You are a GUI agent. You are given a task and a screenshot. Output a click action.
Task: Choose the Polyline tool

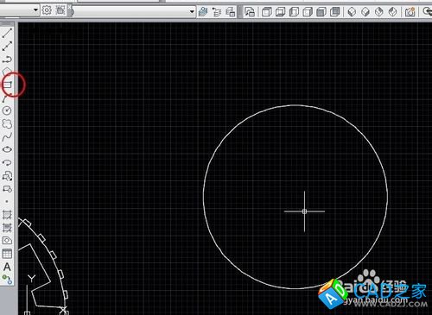tap(7, 60)
